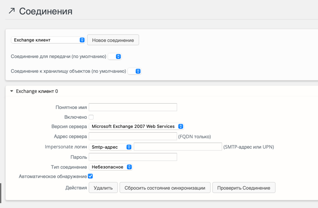Enable the Включено checkbox
The height and width of the screenshot is (208, 318).
pos(91,117)
